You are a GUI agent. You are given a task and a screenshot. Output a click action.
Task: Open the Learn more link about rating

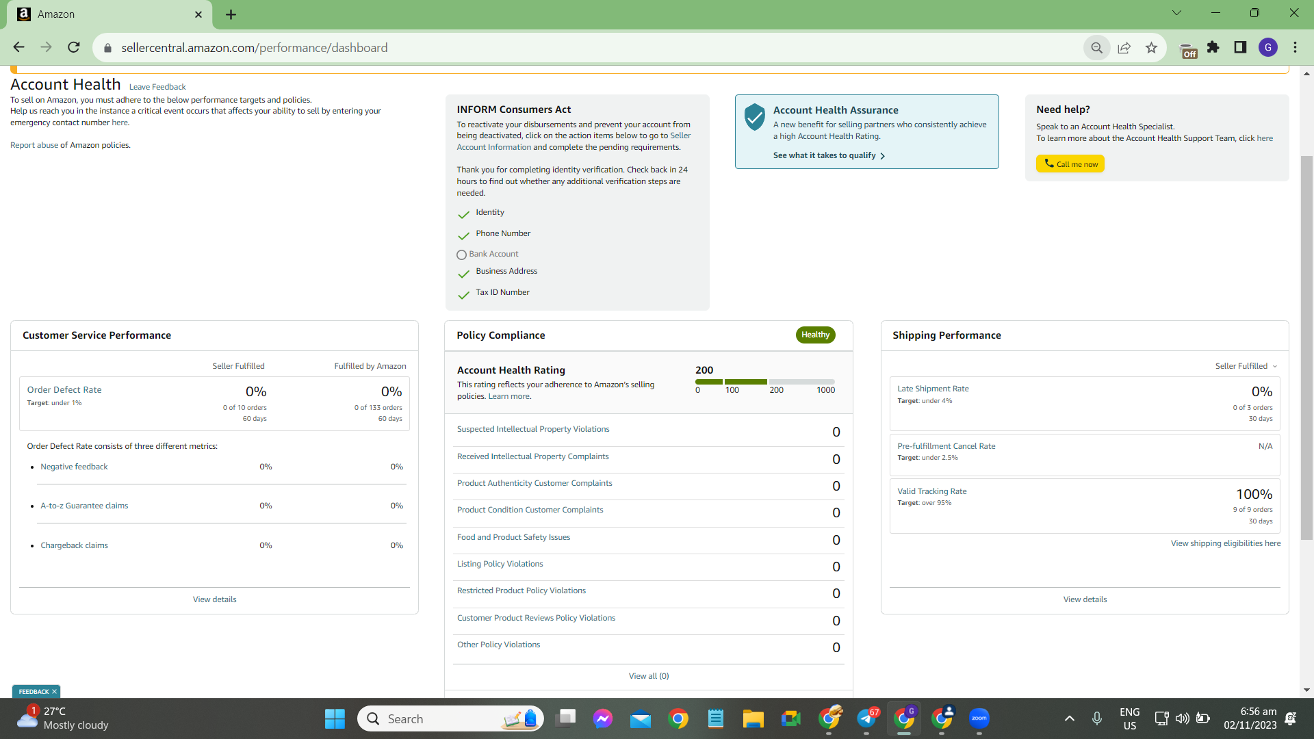509,396
